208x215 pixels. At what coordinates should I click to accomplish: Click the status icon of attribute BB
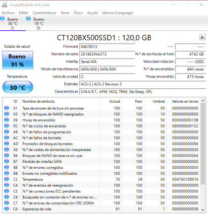(6, 173)
